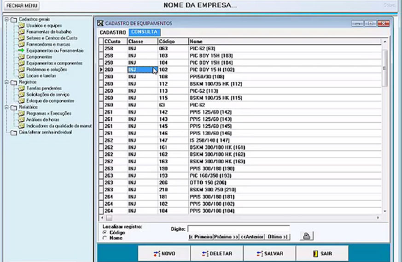Click the Componentes folder icon
This screenshot has height=262, width=402.
pos(21,57)
